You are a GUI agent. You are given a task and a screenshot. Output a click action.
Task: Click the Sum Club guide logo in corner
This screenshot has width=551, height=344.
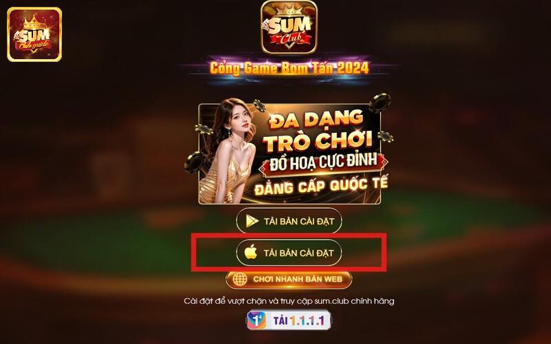[34, 34]
